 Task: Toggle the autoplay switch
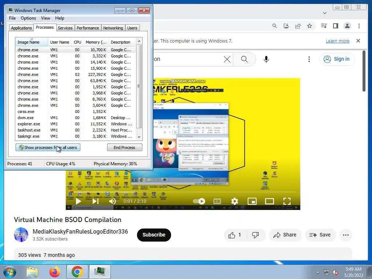[x=199, y=201]
